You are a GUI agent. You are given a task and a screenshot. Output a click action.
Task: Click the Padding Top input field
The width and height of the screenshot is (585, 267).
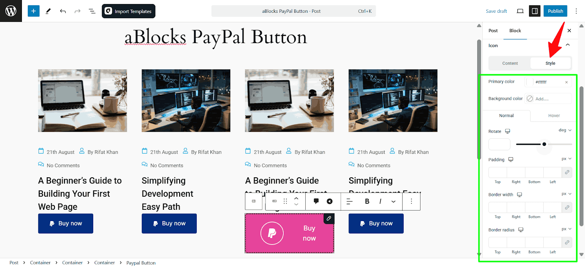(x=498, y=172)
